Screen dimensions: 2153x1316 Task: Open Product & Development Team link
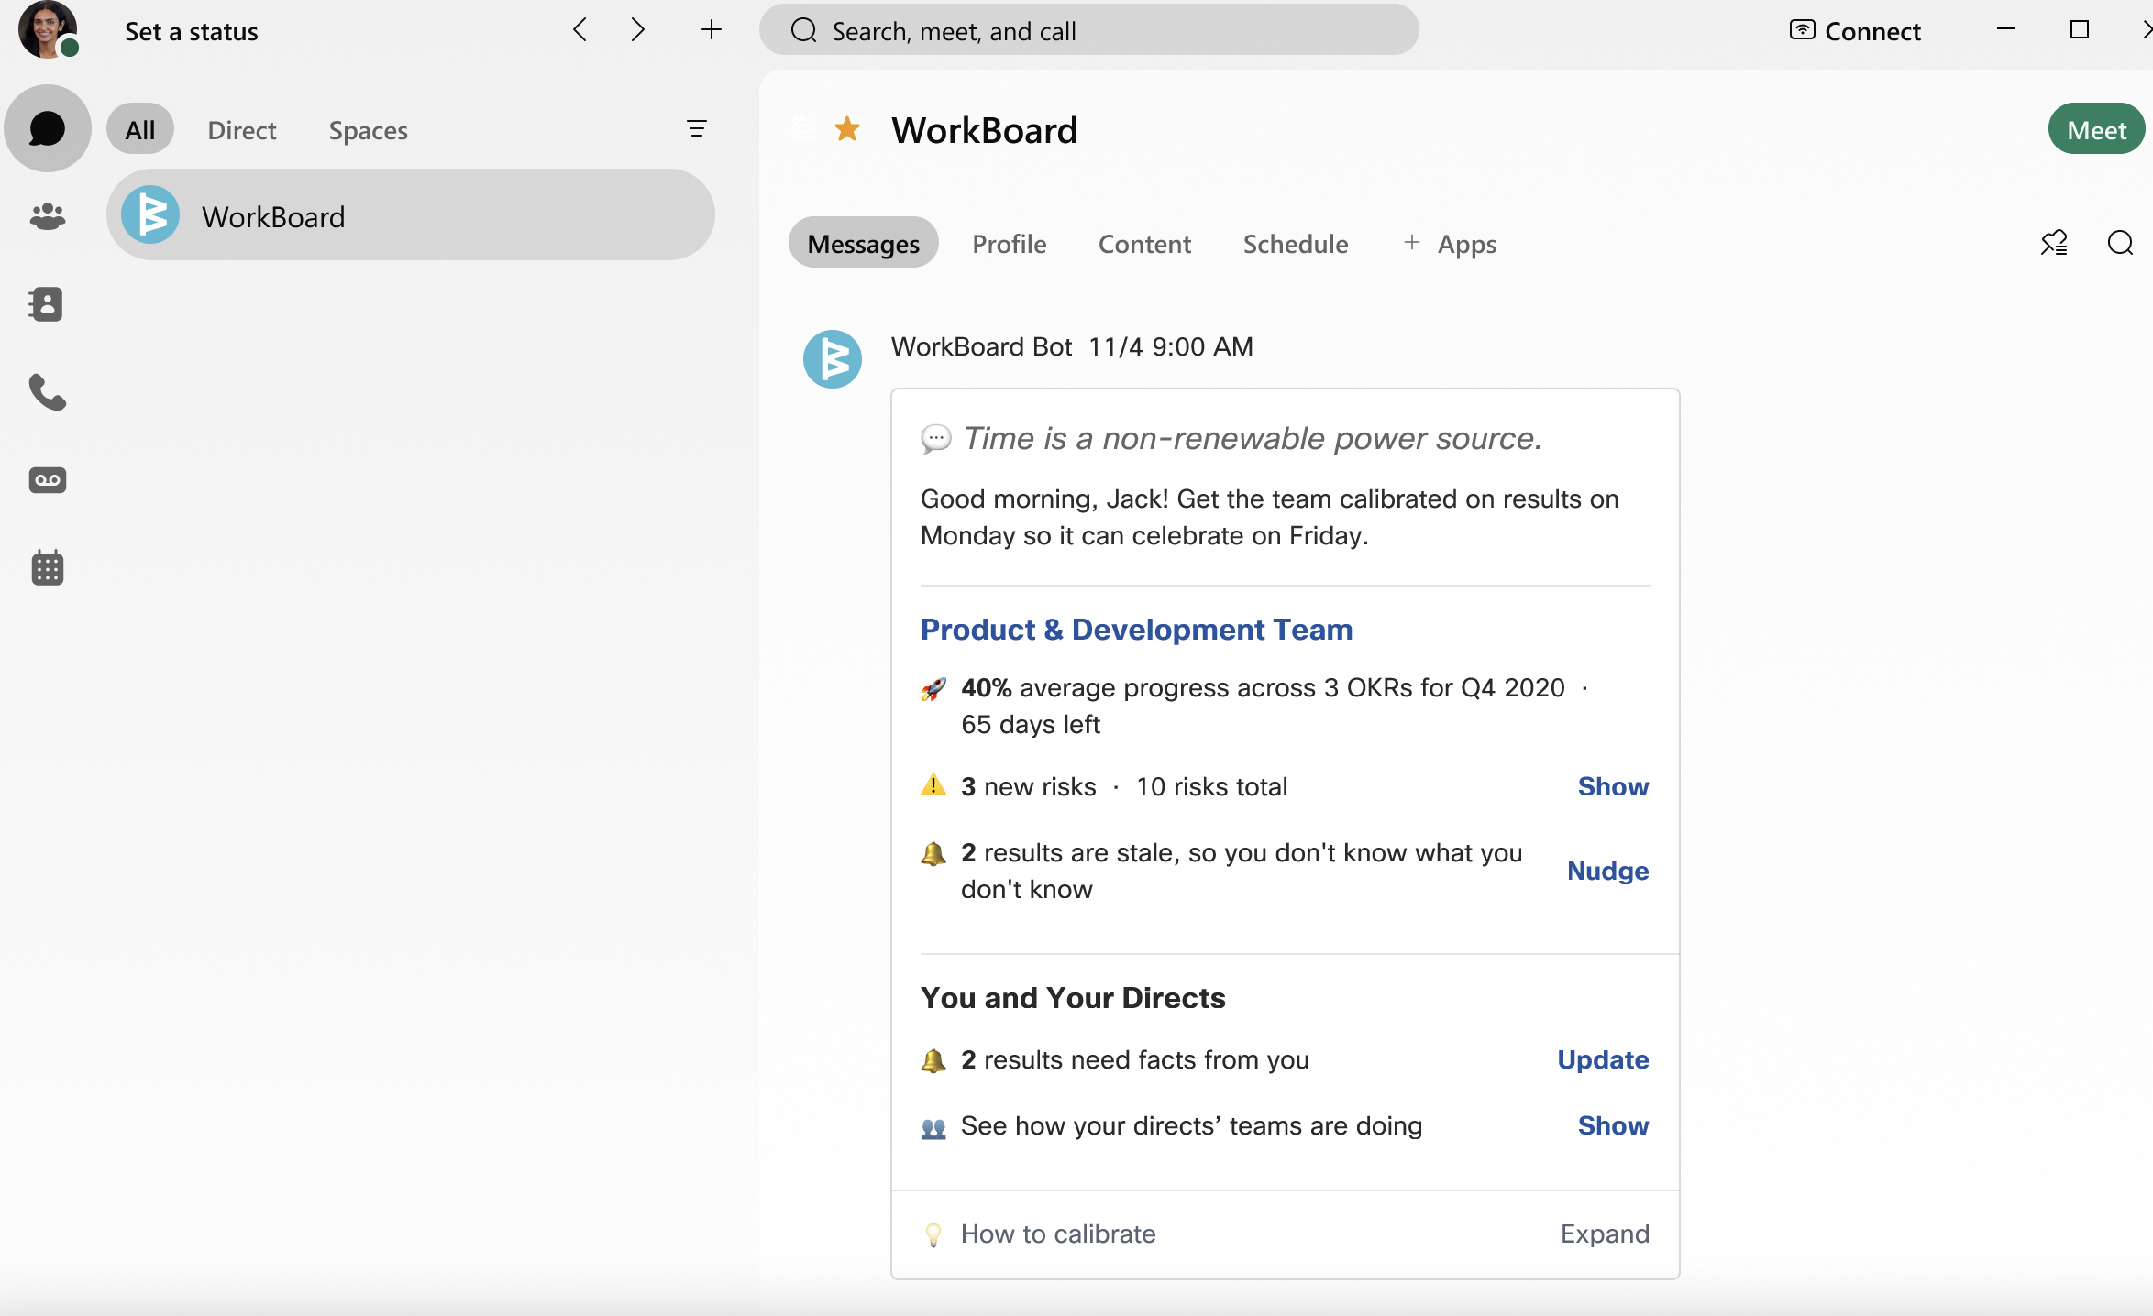tap(1137, 630)
